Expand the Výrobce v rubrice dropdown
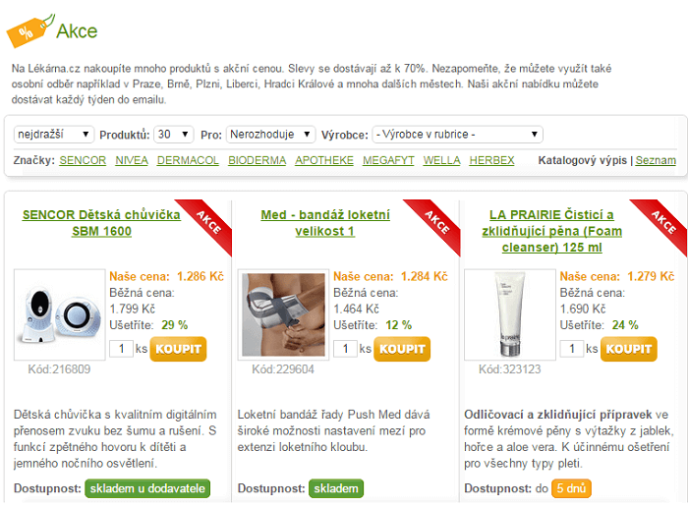The image size is (688, 507). pos(458,135)
